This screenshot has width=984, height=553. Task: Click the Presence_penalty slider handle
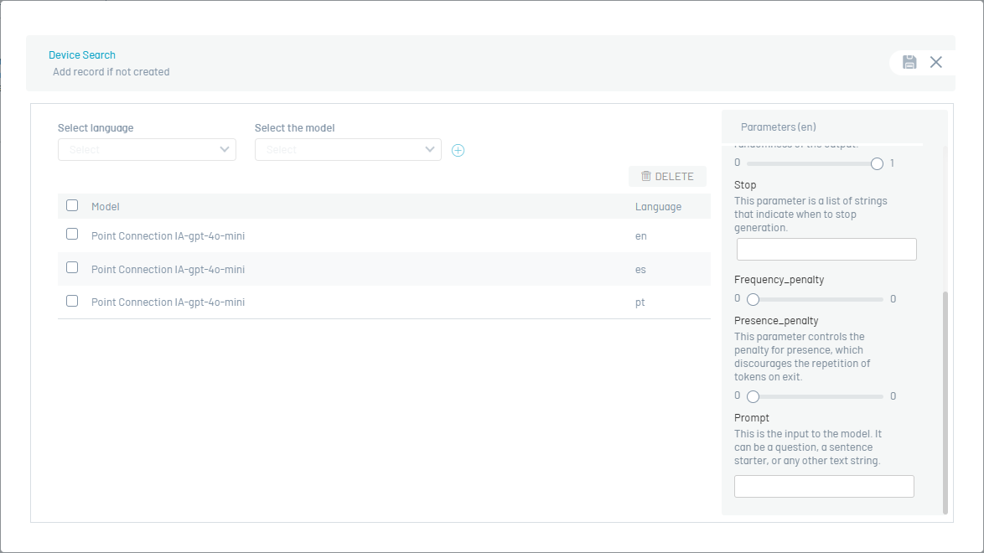[x=753, y=396]
